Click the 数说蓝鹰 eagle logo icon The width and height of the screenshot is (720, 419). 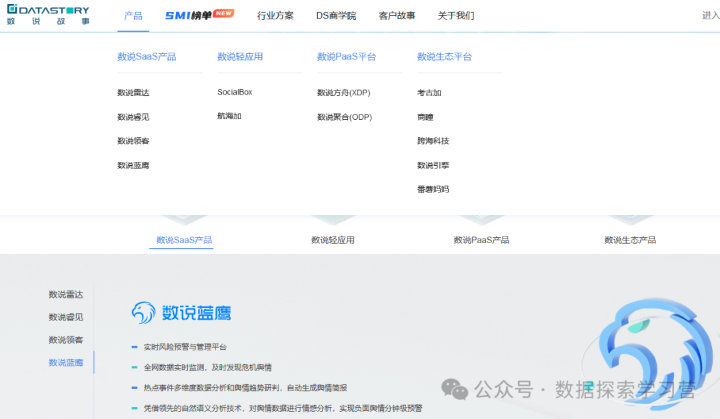pos(143,312)
